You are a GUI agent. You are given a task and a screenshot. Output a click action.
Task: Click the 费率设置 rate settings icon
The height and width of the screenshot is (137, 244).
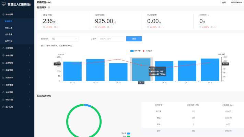[x=3, y=55]
